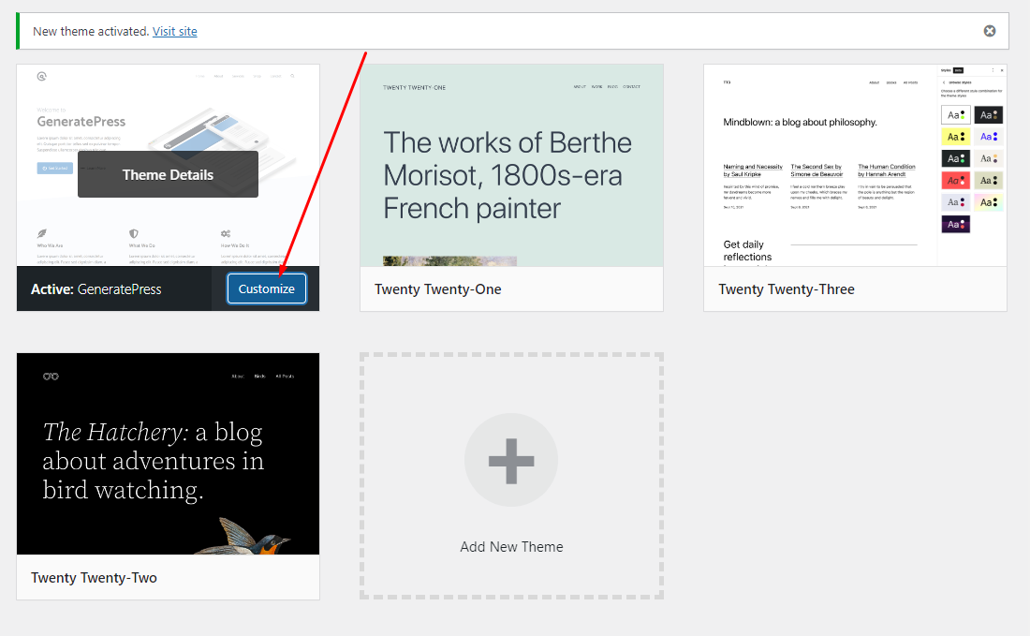Dismiss the New theme activated notice
The image size is (1030, 636).
point(990,31)
